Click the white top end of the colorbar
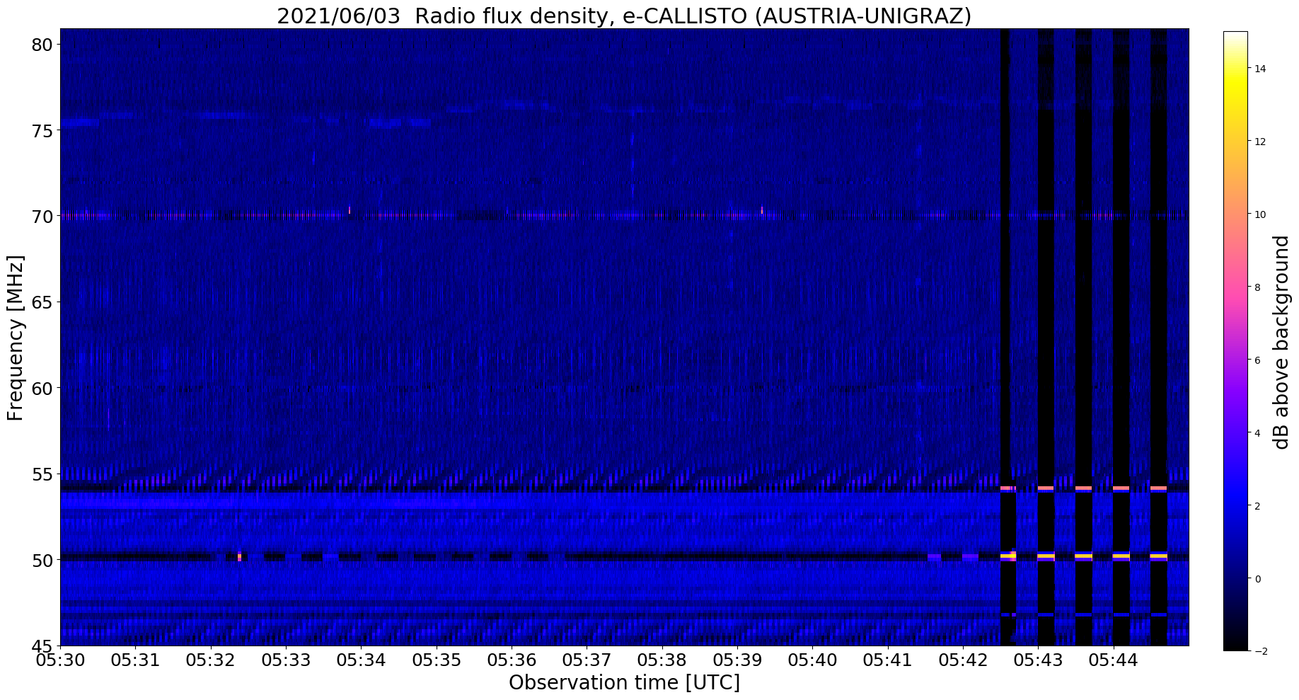Screen dimensions: 1299x700 [1235, 35]
